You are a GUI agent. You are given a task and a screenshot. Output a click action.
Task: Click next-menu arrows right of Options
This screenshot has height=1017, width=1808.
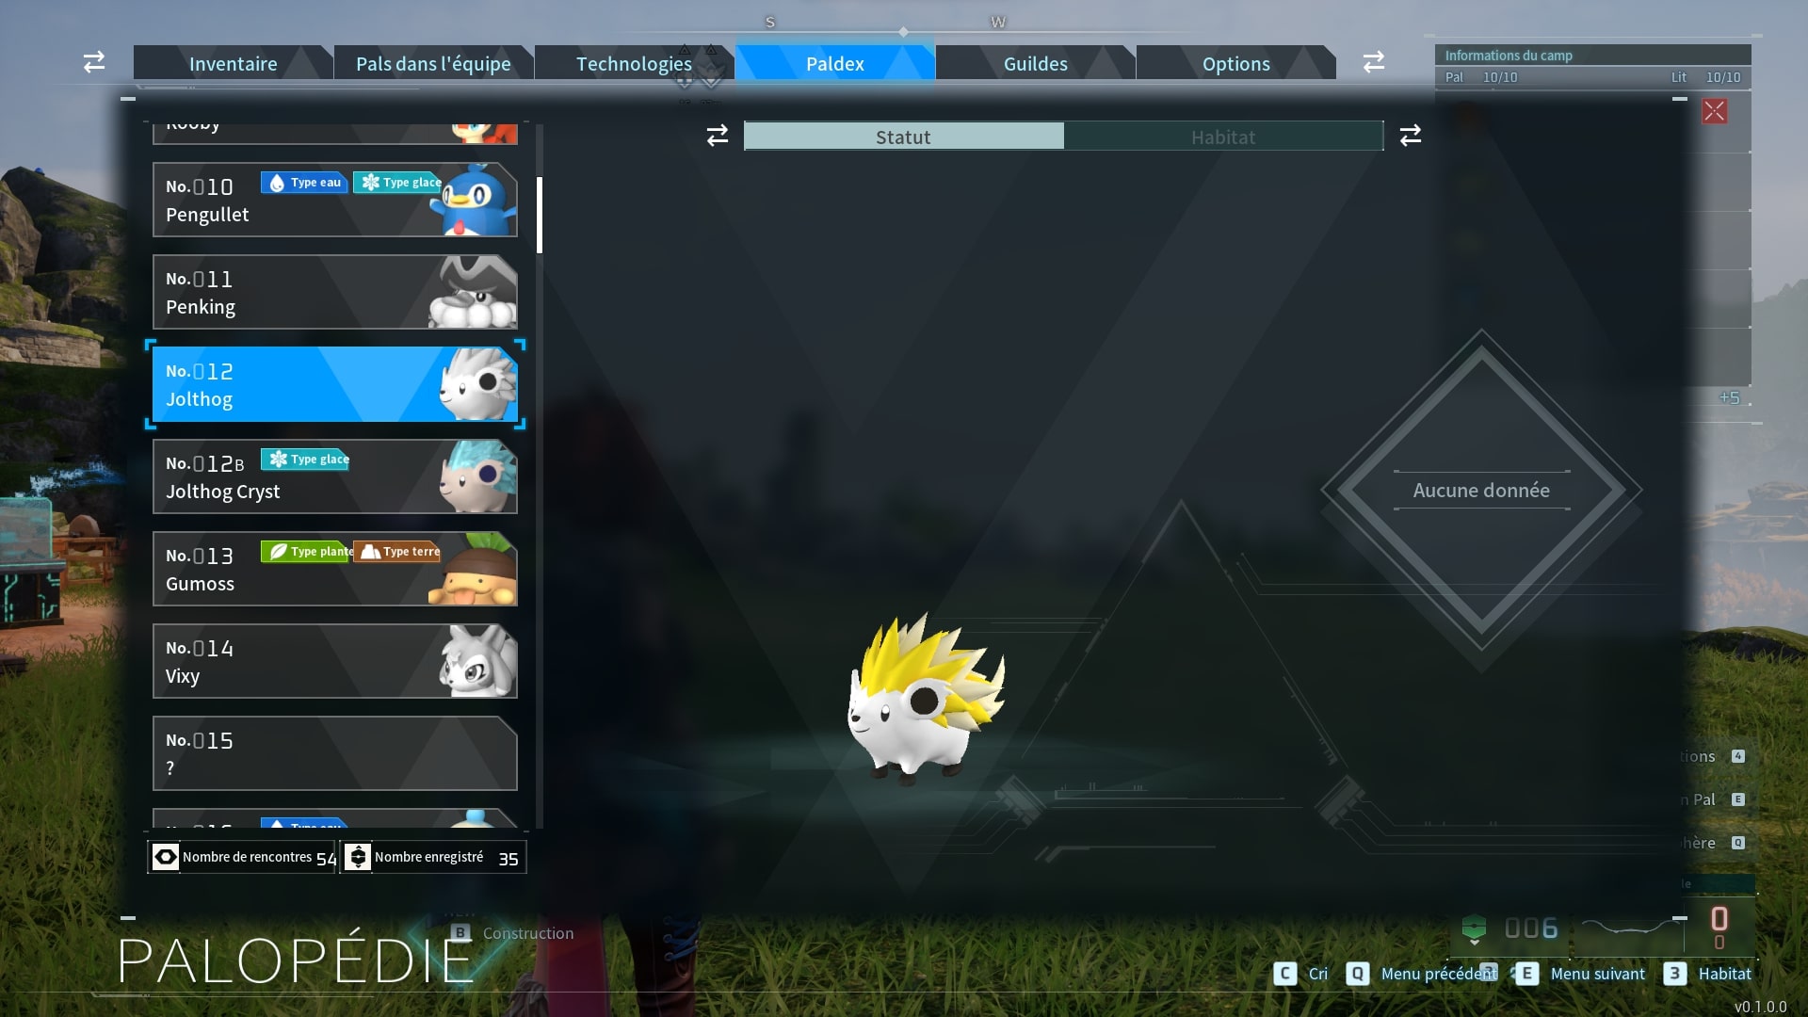click(x=1374, y=62)
